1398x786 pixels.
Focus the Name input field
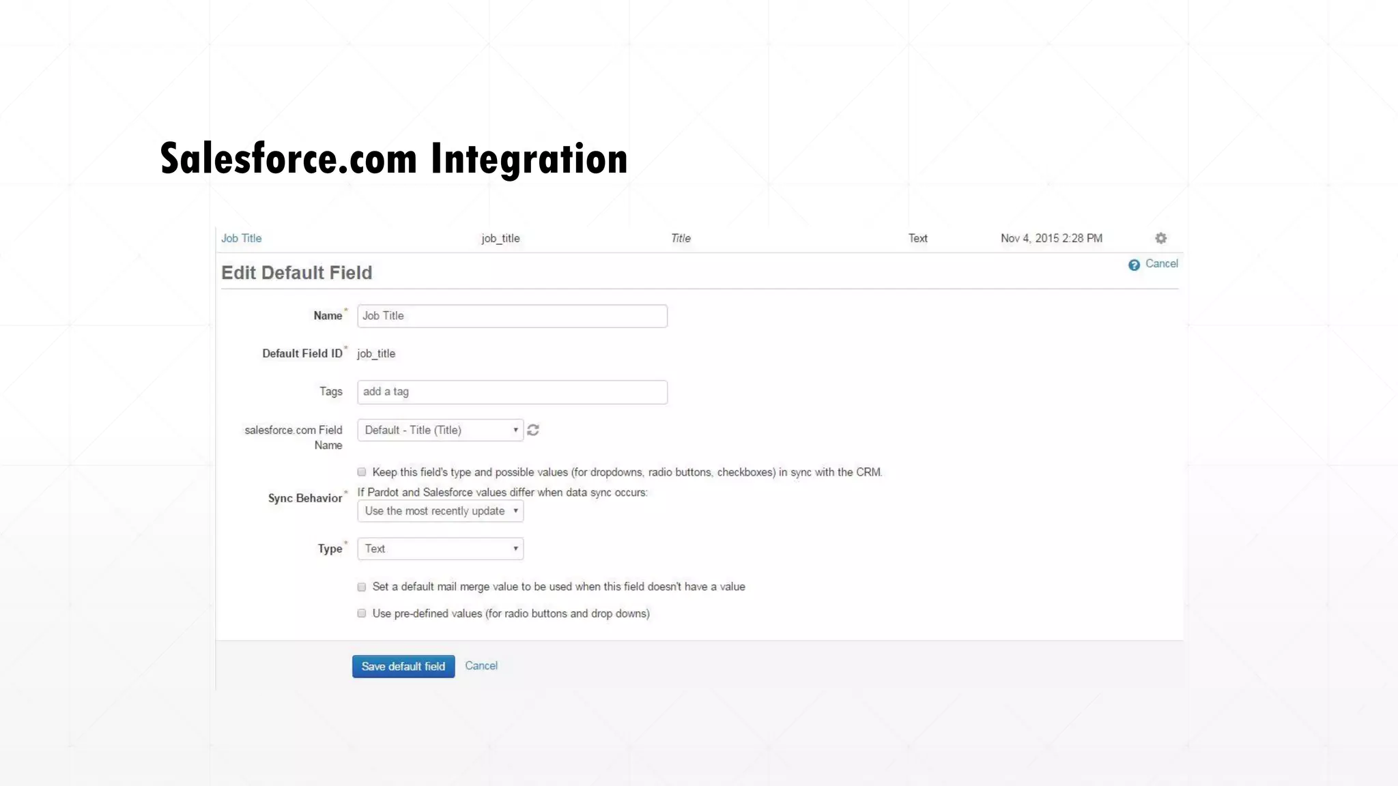click(x=512, y=316)
